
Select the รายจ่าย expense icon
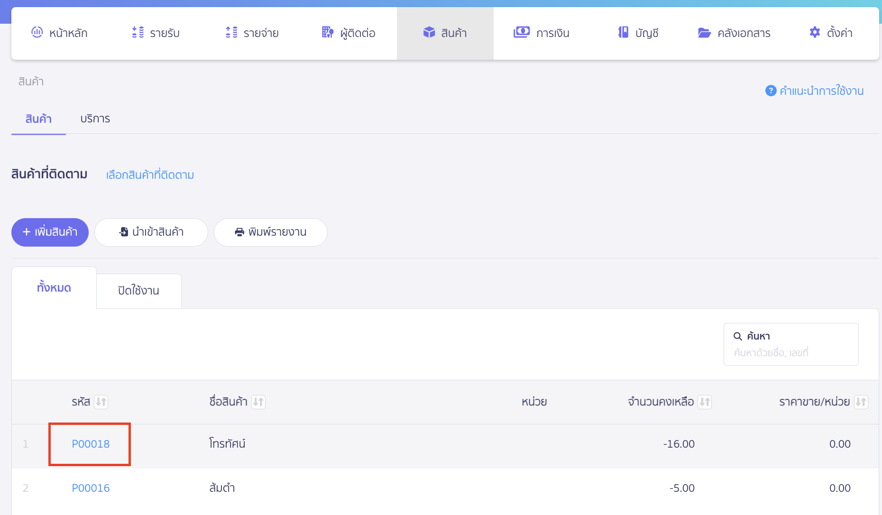coord(231,33)
